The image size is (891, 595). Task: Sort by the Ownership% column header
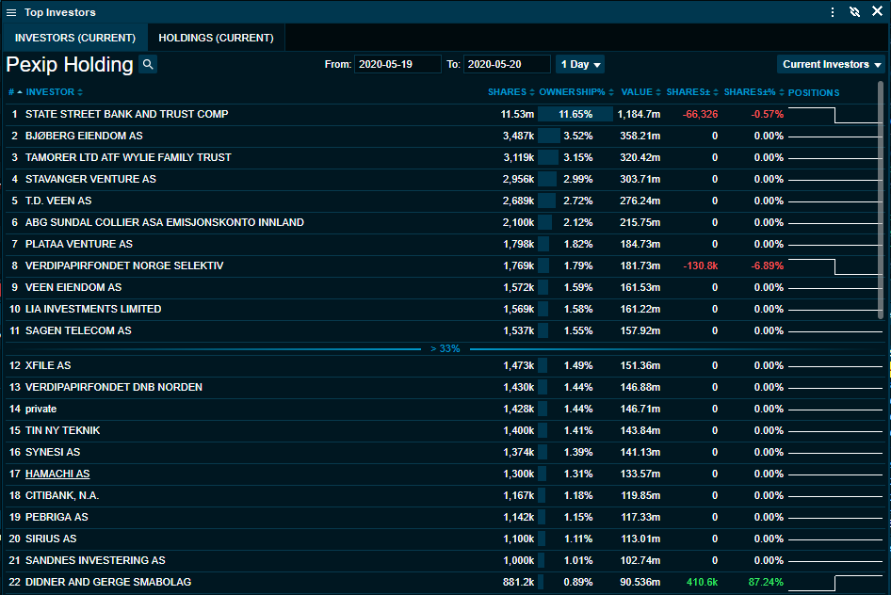click(x=576, y=92)
